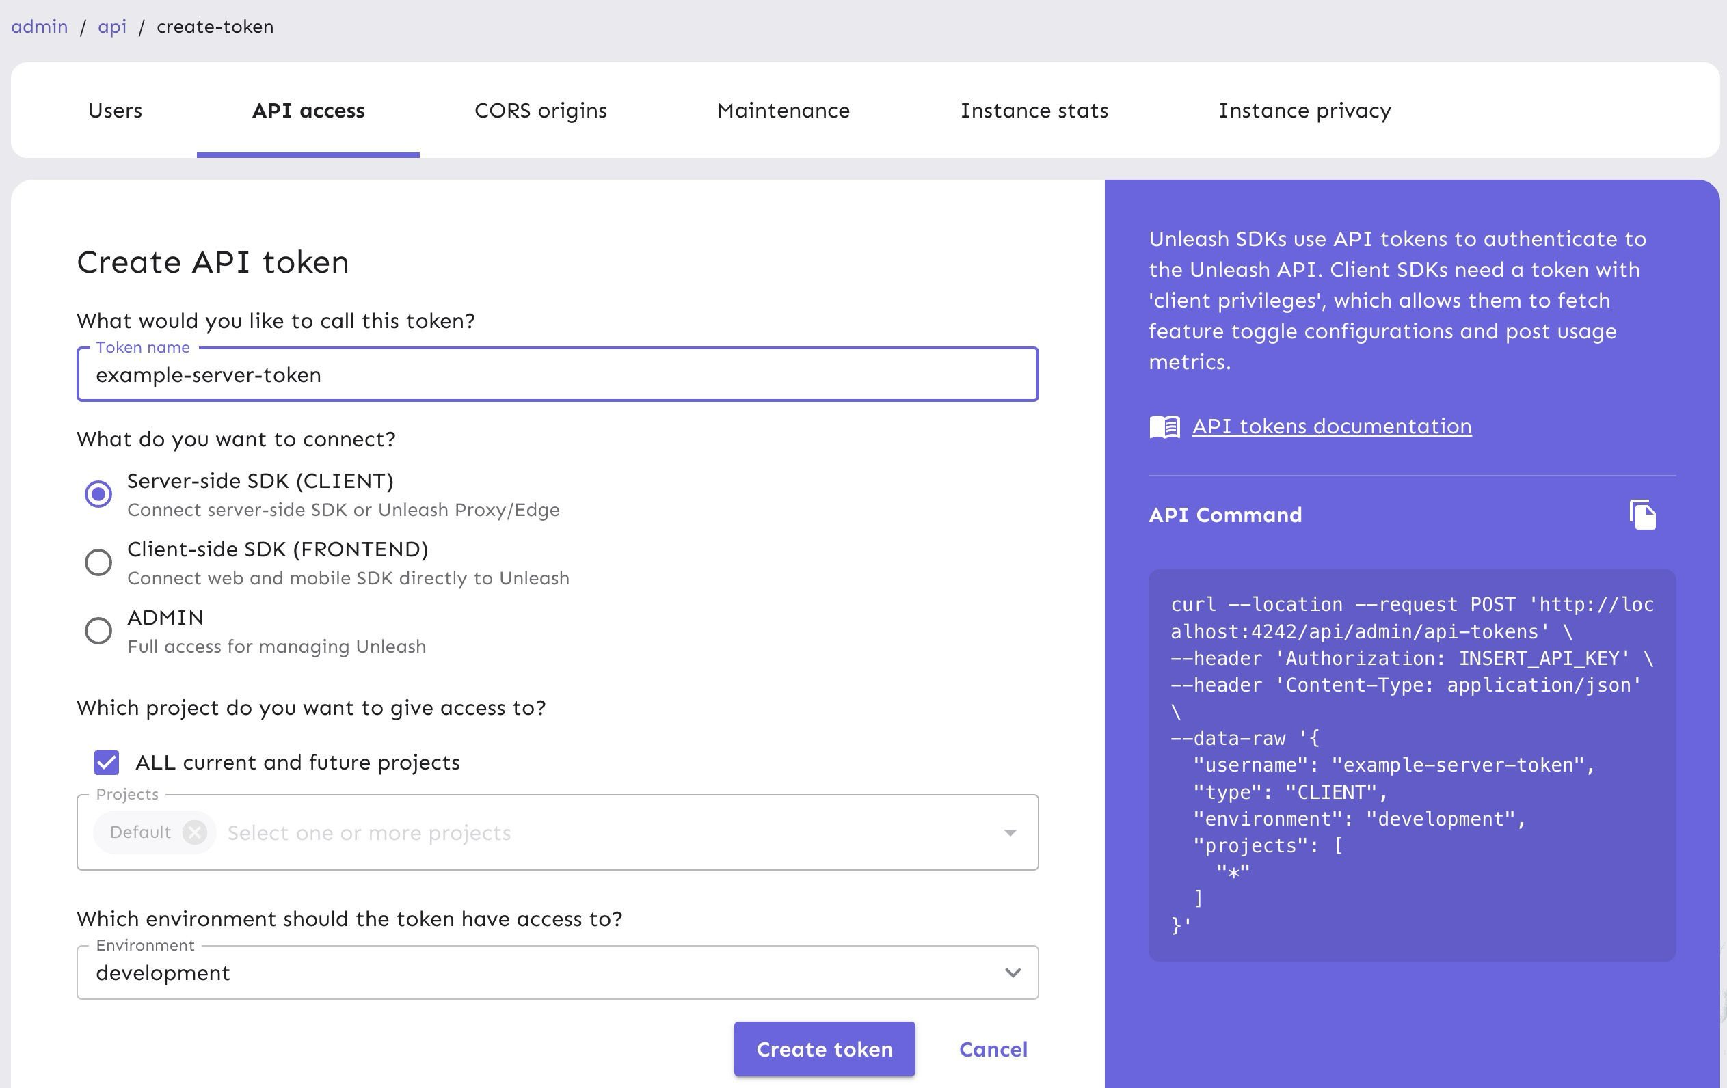Open the Environment dropdown
Viewport: 1727px width, 1088px height.
1012,972
